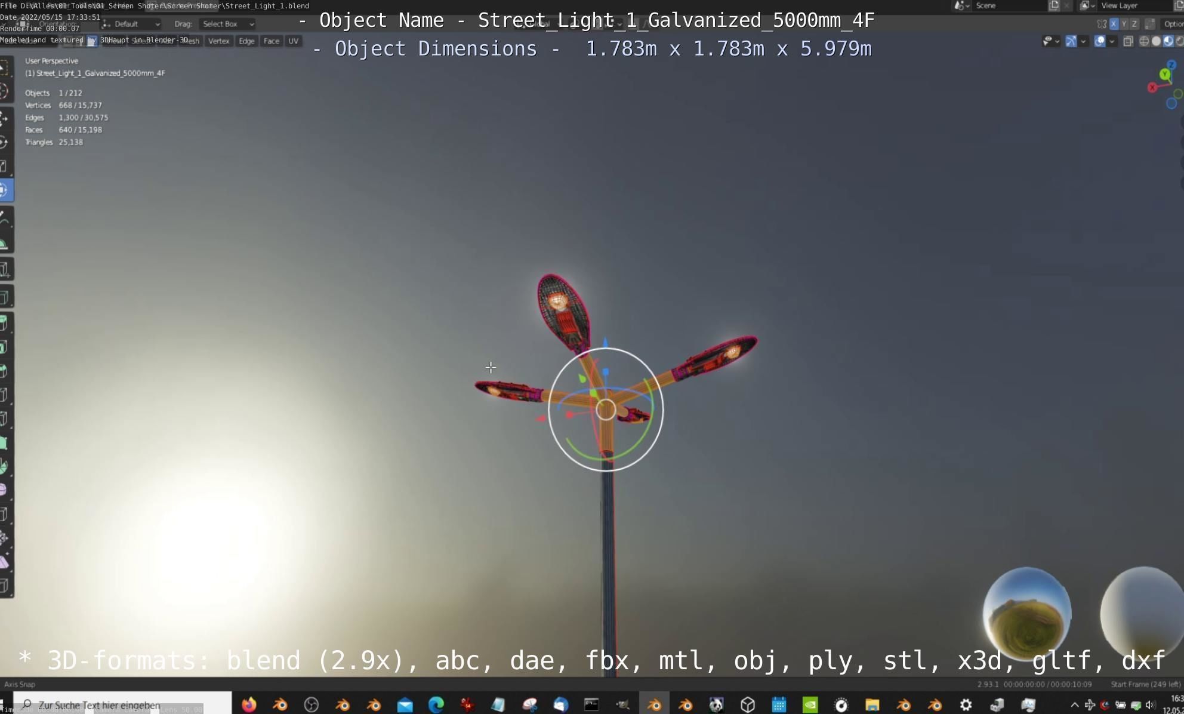The height and width of the screenshot is (714, 1184).
Task: Open OBS Studio from the taskbar
Action: (x=311, y=705)
